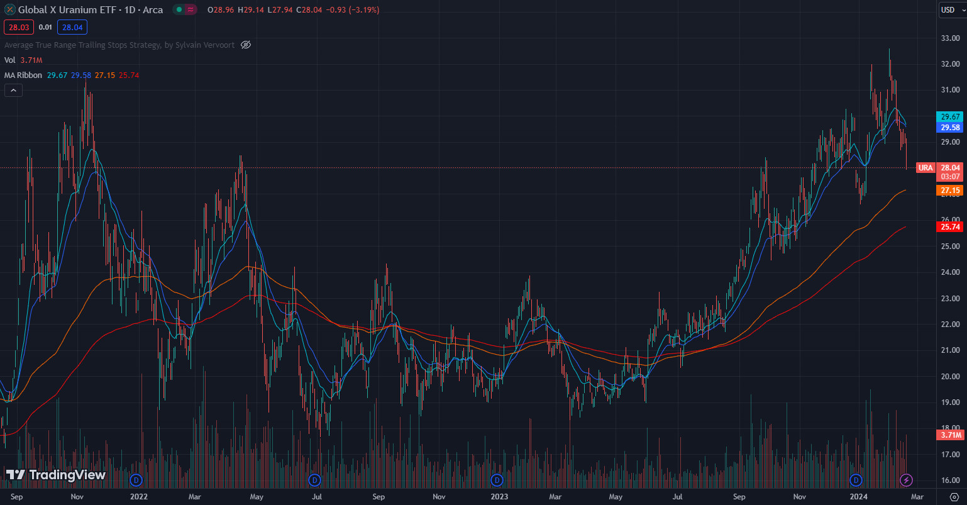Click the 24.00 price axis label

(x=950, y=272)
